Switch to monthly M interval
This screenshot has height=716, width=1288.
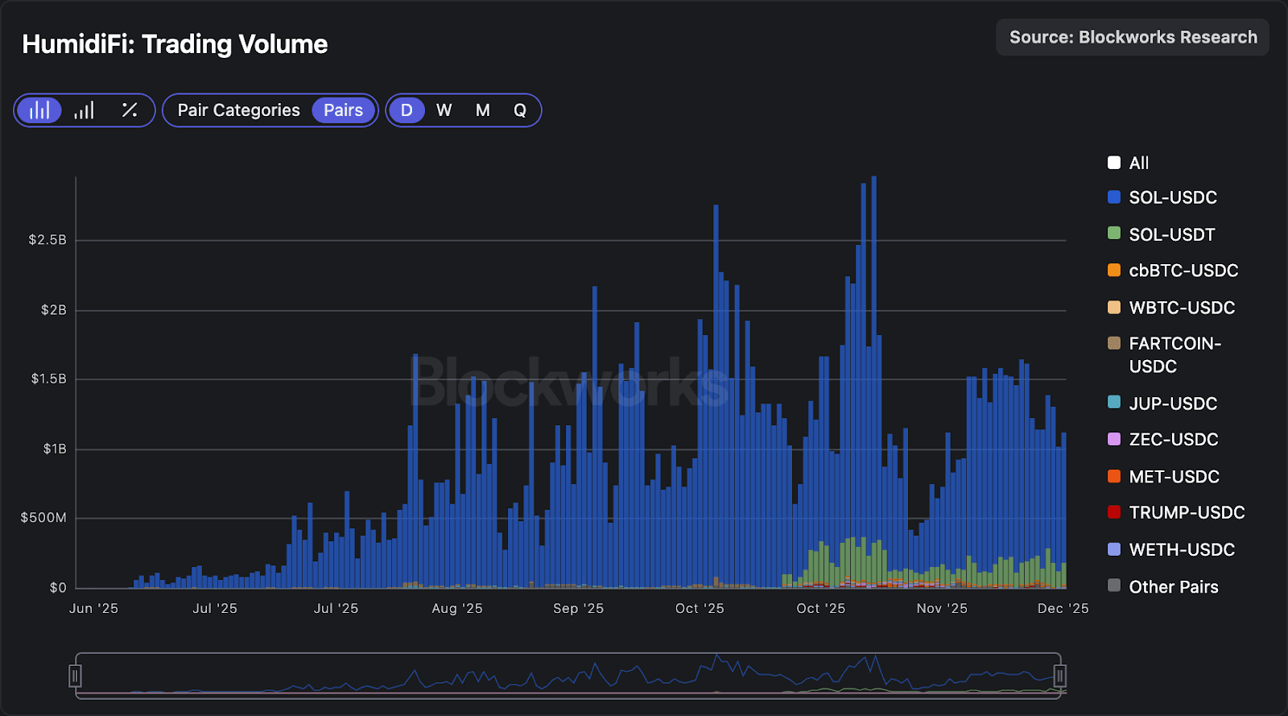coord(482,110)
